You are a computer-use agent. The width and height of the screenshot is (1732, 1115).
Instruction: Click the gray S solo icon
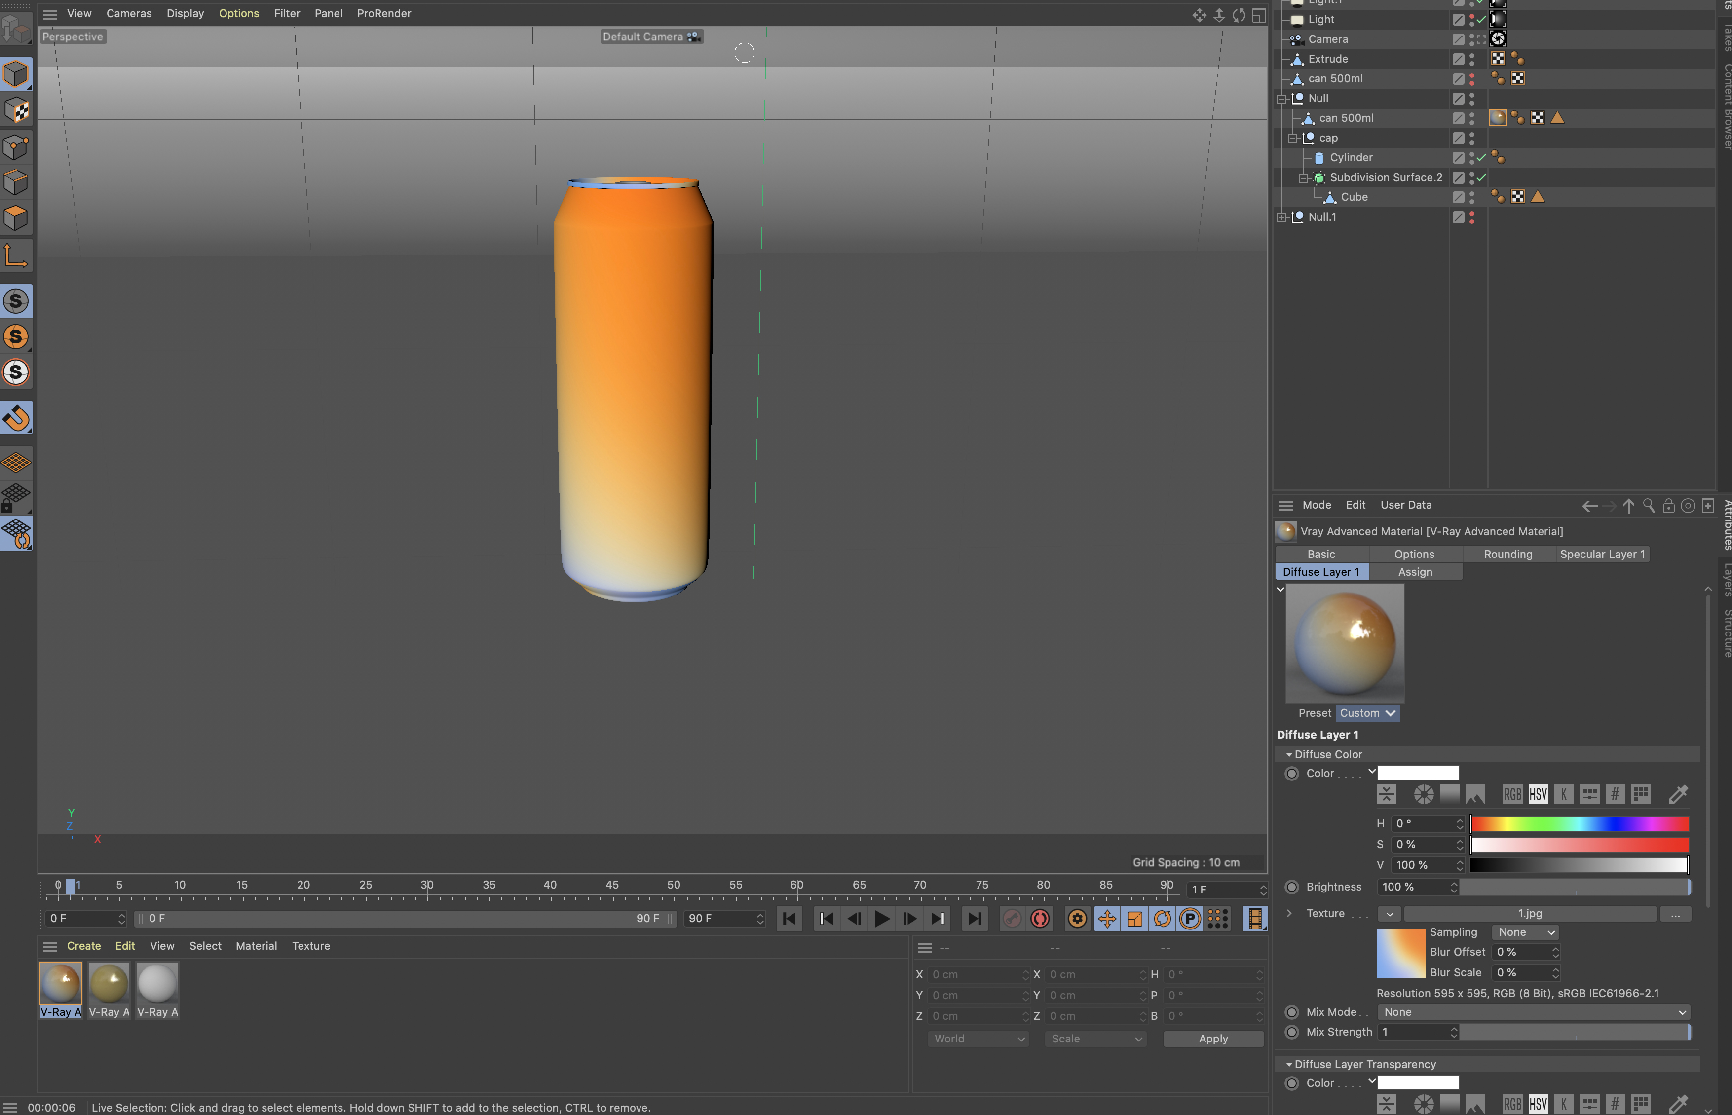point(16,301)
